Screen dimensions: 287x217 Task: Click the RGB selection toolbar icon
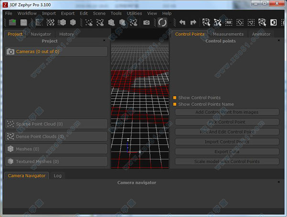(229, 23)
